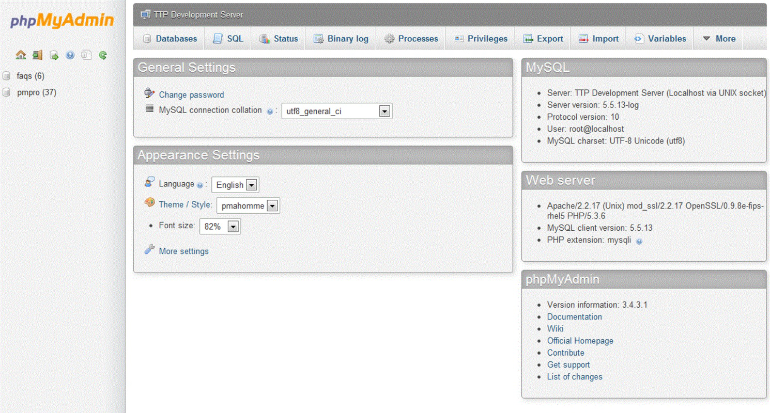Open the List of changes link
The width and height of the screenshot is (770, 413).
click(575, 377)
